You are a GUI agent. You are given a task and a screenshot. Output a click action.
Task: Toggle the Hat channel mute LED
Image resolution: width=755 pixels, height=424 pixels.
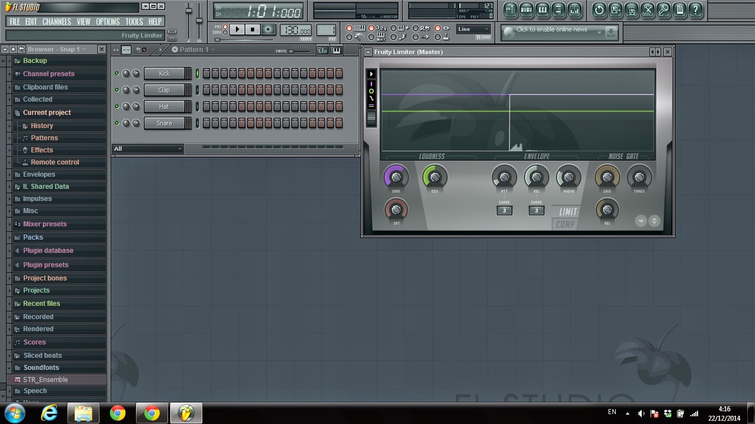[x=117, y=107]
